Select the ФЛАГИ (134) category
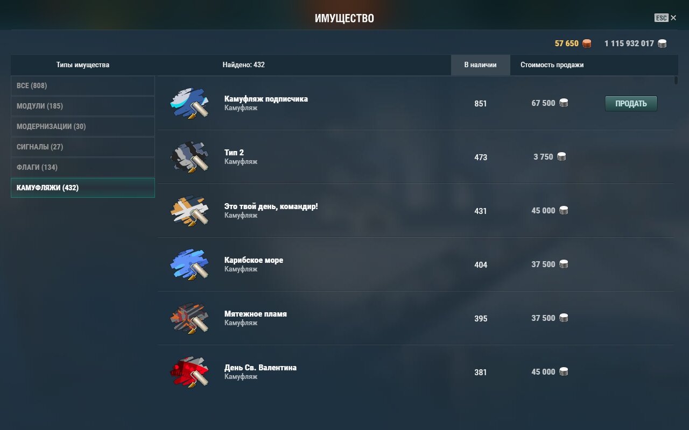689x430 pixels. click(x=83, y=167)
